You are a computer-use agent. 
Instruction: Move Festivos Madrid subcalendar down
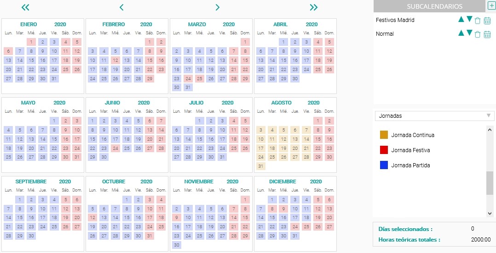tap(469, 19)
